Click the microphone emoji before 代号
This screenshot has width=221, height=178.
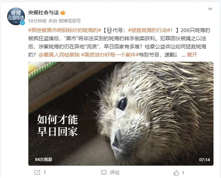tap(109, 30)
